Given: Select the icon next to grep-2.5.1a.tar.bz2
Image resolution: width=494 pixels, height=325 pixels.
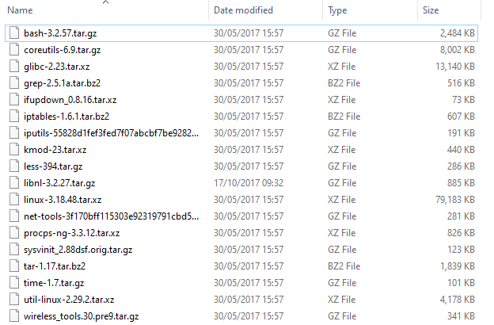Looking at the screenshot, I should pos(14,83).
